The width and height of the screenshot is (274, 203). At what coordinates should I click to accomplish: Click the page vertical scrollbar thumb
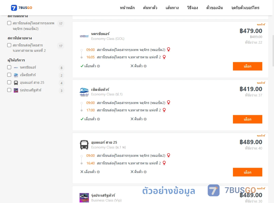pyautogui.click(x=273, y=51)
